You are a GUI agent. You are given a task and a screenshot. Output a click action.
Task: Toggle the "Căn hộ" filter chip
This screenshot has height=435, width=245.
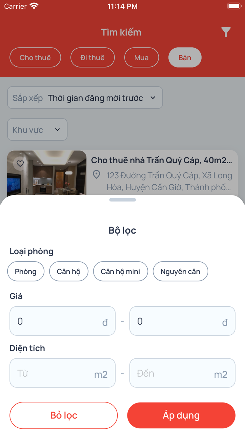(69, 271)
